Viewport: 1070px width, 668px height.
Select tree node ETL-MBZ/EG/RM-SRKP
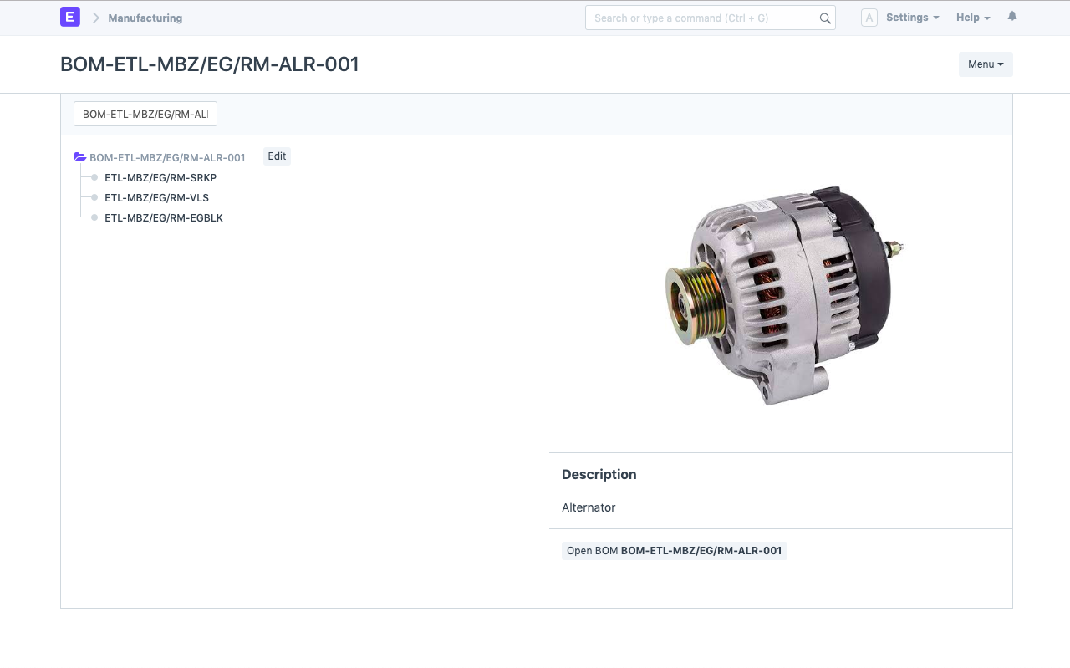[x=160, y=178]
